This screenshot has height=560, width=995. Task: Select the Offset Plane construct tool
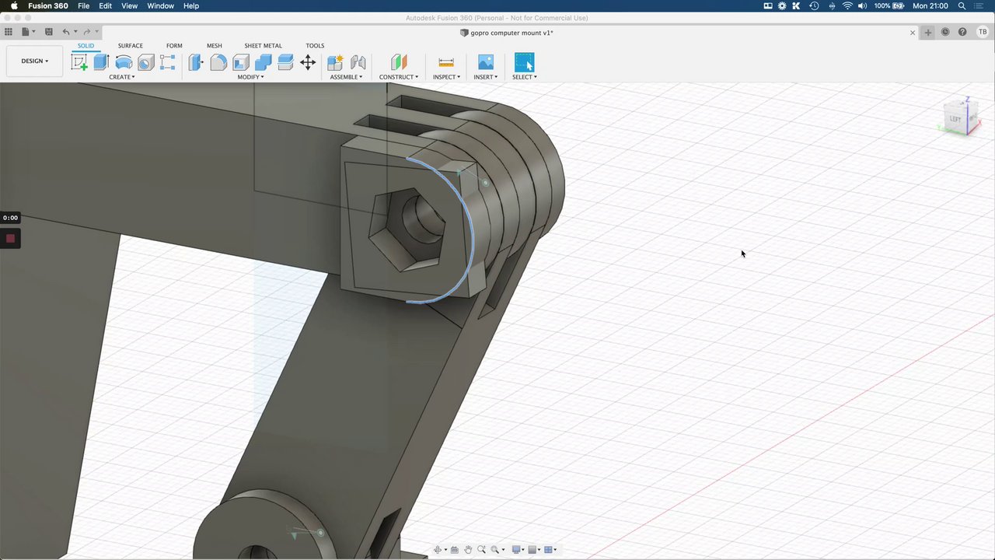(x=399, y=63)
